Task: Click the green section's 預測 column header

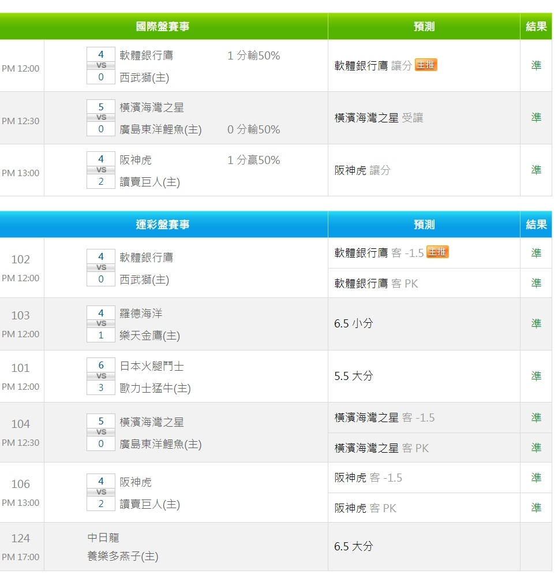Action: coord(424,27)
